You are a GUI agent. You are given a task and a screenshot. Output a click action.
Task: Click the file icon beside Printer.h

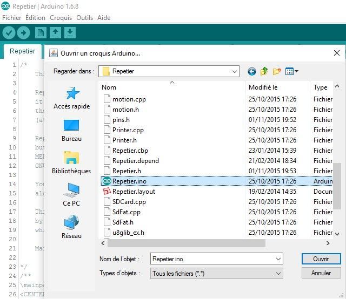(107, 140)
